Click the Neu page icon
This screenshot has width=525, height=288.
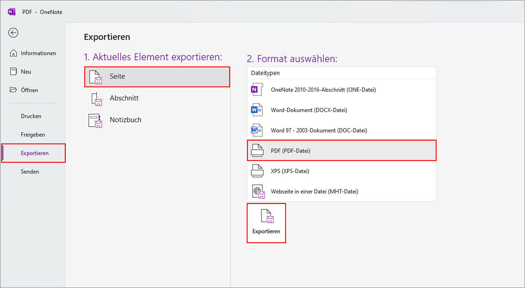pos(13,71)
